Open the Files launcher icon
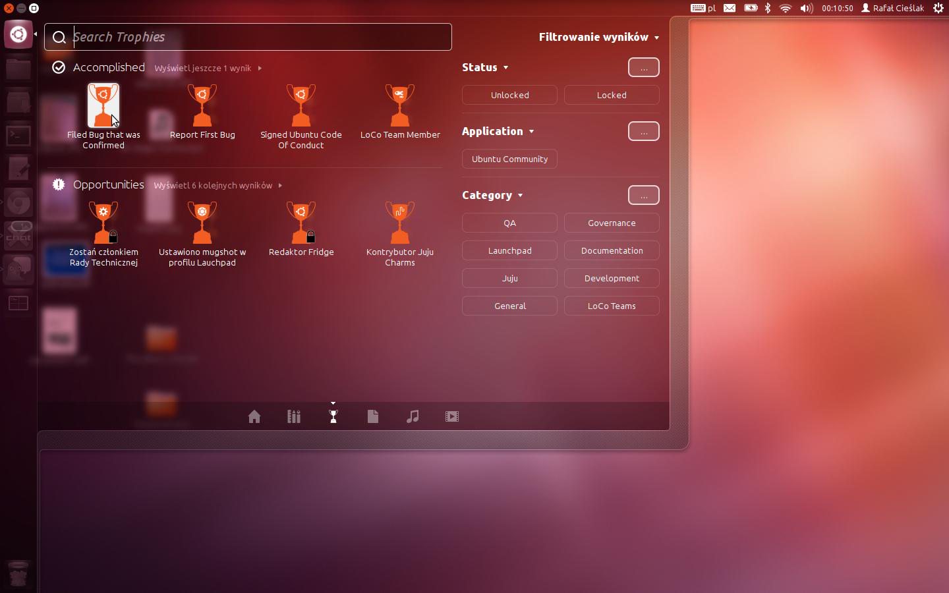The width and height of the screenshot is (949, 593). (18, 68)
